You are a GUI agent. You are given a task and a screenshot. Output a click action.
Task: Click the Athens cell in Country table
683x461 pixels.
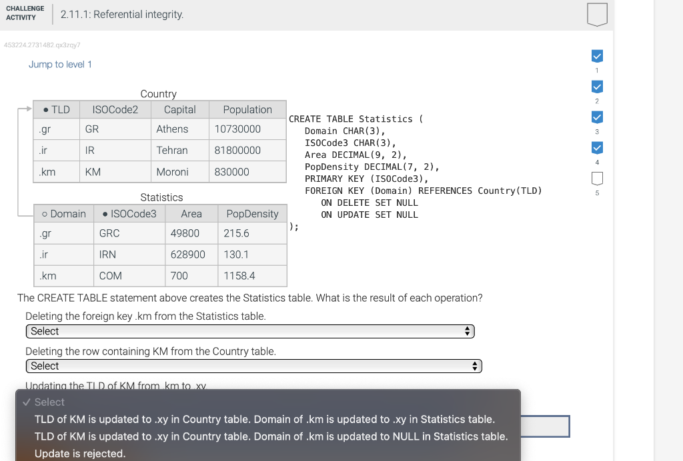(x=180, y=129)
